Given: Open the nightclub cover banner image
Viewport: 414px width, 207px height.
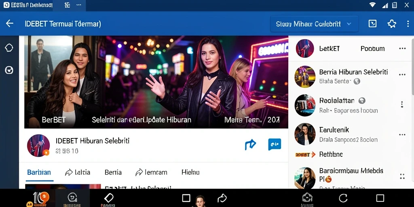Looking at the screenshot, I should pos(156,82).
